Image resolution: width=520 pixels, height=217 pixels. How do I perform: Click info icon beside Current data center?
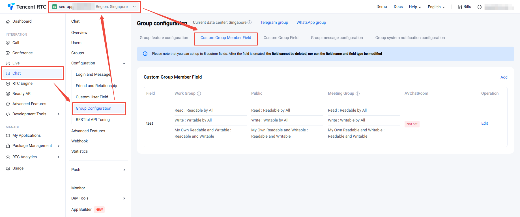[x=250, y=22]
